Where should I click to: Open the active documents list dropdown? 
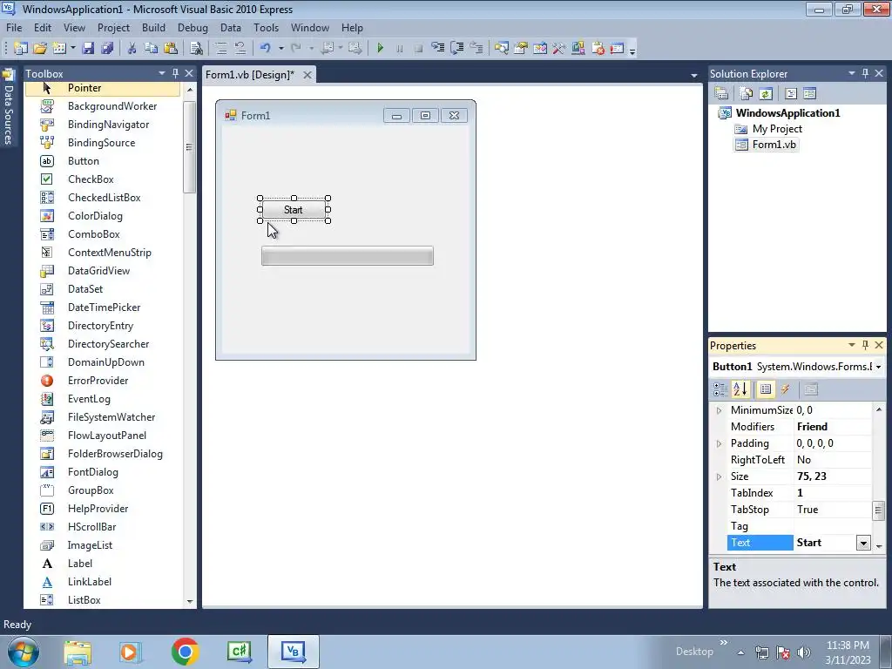(694, 75)
